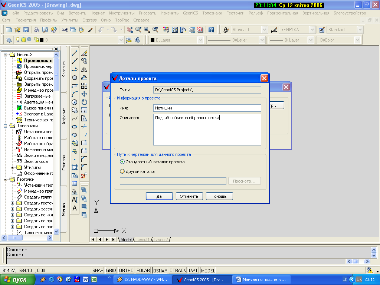Viewport: 380px width, 285px height.
Task: Toggle POLAR tracking in status bar
Action: [143, 270]
